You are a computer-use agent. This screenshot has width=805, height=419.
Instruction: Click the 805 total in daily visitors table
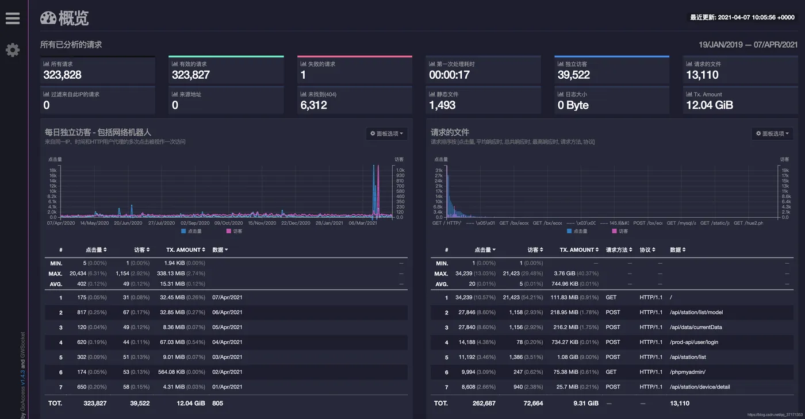pyautogui.click(x=217, y=403)
